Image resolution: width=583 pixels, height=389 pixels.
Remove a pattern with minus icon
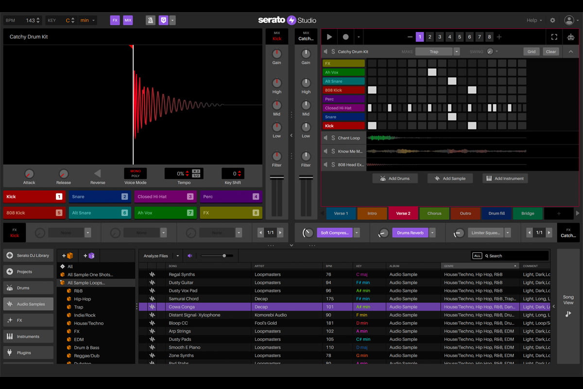(410, 37)
